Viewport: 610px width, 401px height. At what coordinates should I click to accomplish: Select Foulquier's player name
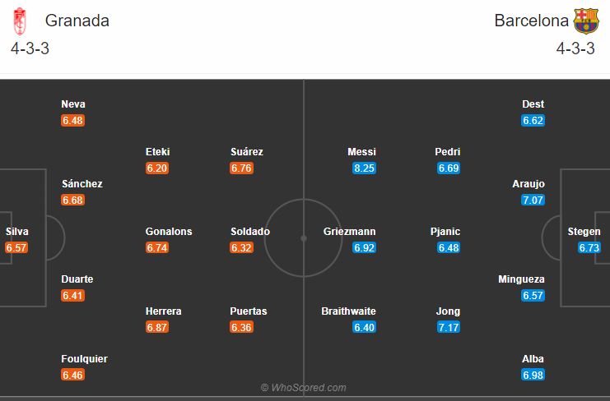click(x=85, y=359)
